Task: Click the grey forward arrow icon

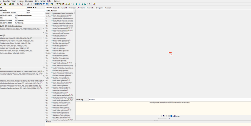Action: (x=31, y=4)
